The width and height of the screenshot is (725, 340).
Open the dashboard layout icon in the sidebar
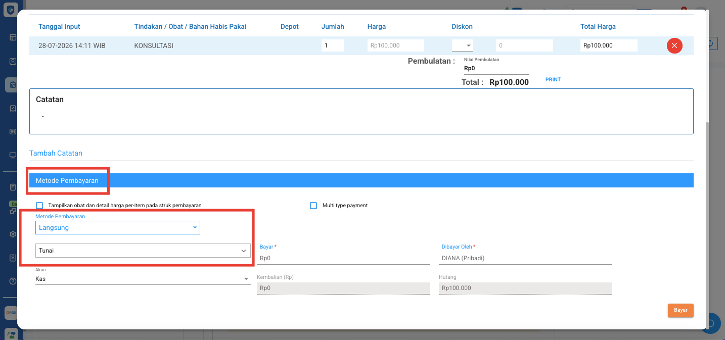[x=13, y=37]
